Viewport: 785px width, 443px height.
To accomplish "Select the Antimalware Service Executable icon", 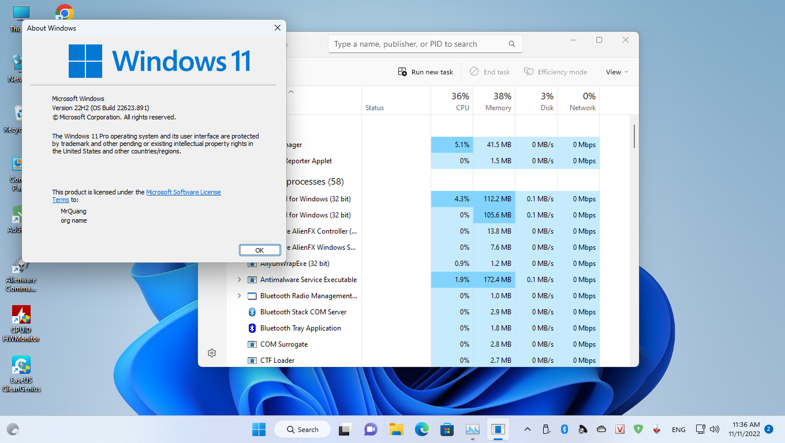I will pos(252,280).
